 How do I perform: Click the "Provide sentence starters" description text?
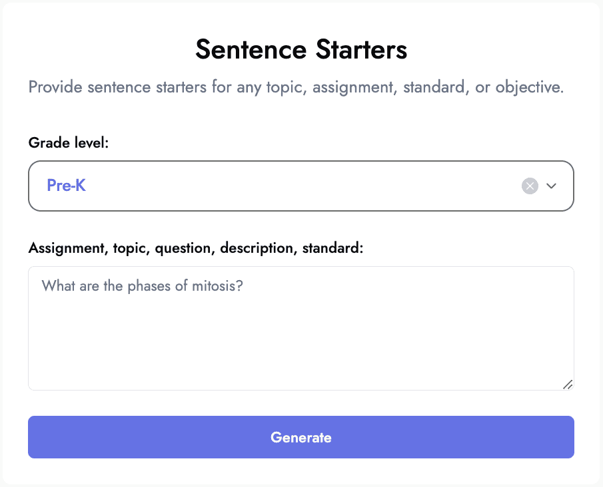pyautogui.click(x=296, y=87)
